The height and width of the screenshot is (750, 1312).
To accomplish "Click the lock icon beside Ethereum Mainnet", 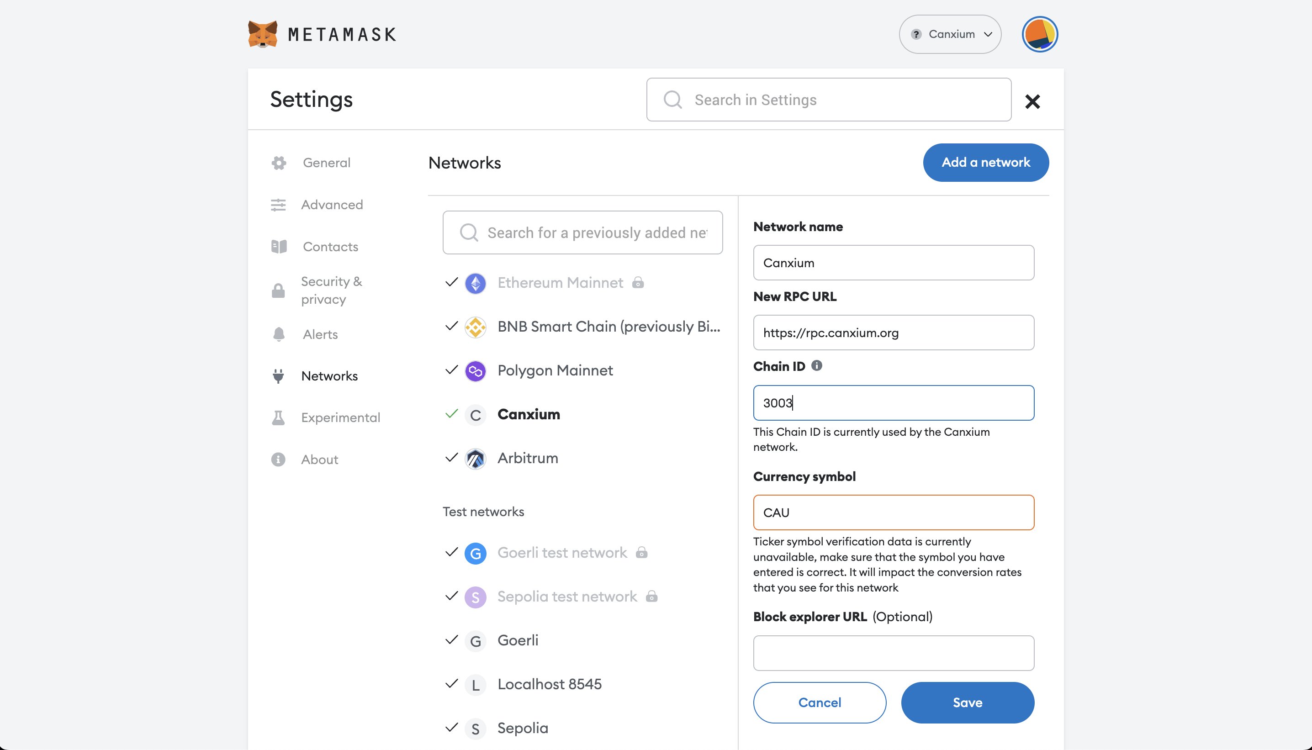I will 638,282.
